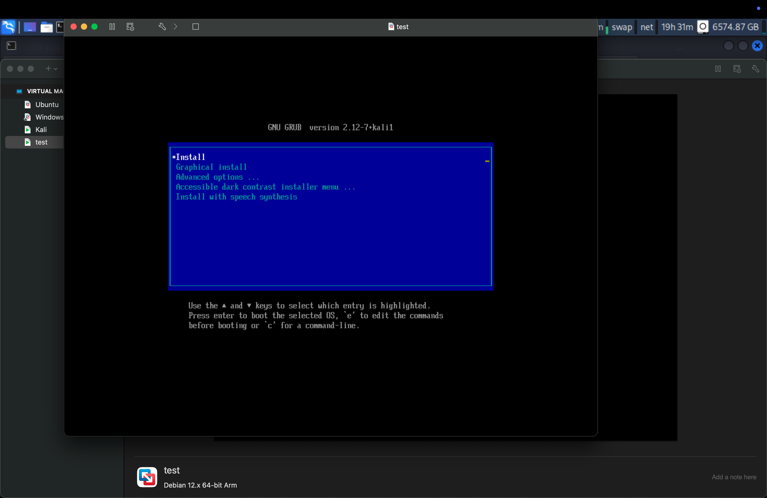767x498 pixels.
Task: Click the test document icon in title bar
Action: click(391, 27)
